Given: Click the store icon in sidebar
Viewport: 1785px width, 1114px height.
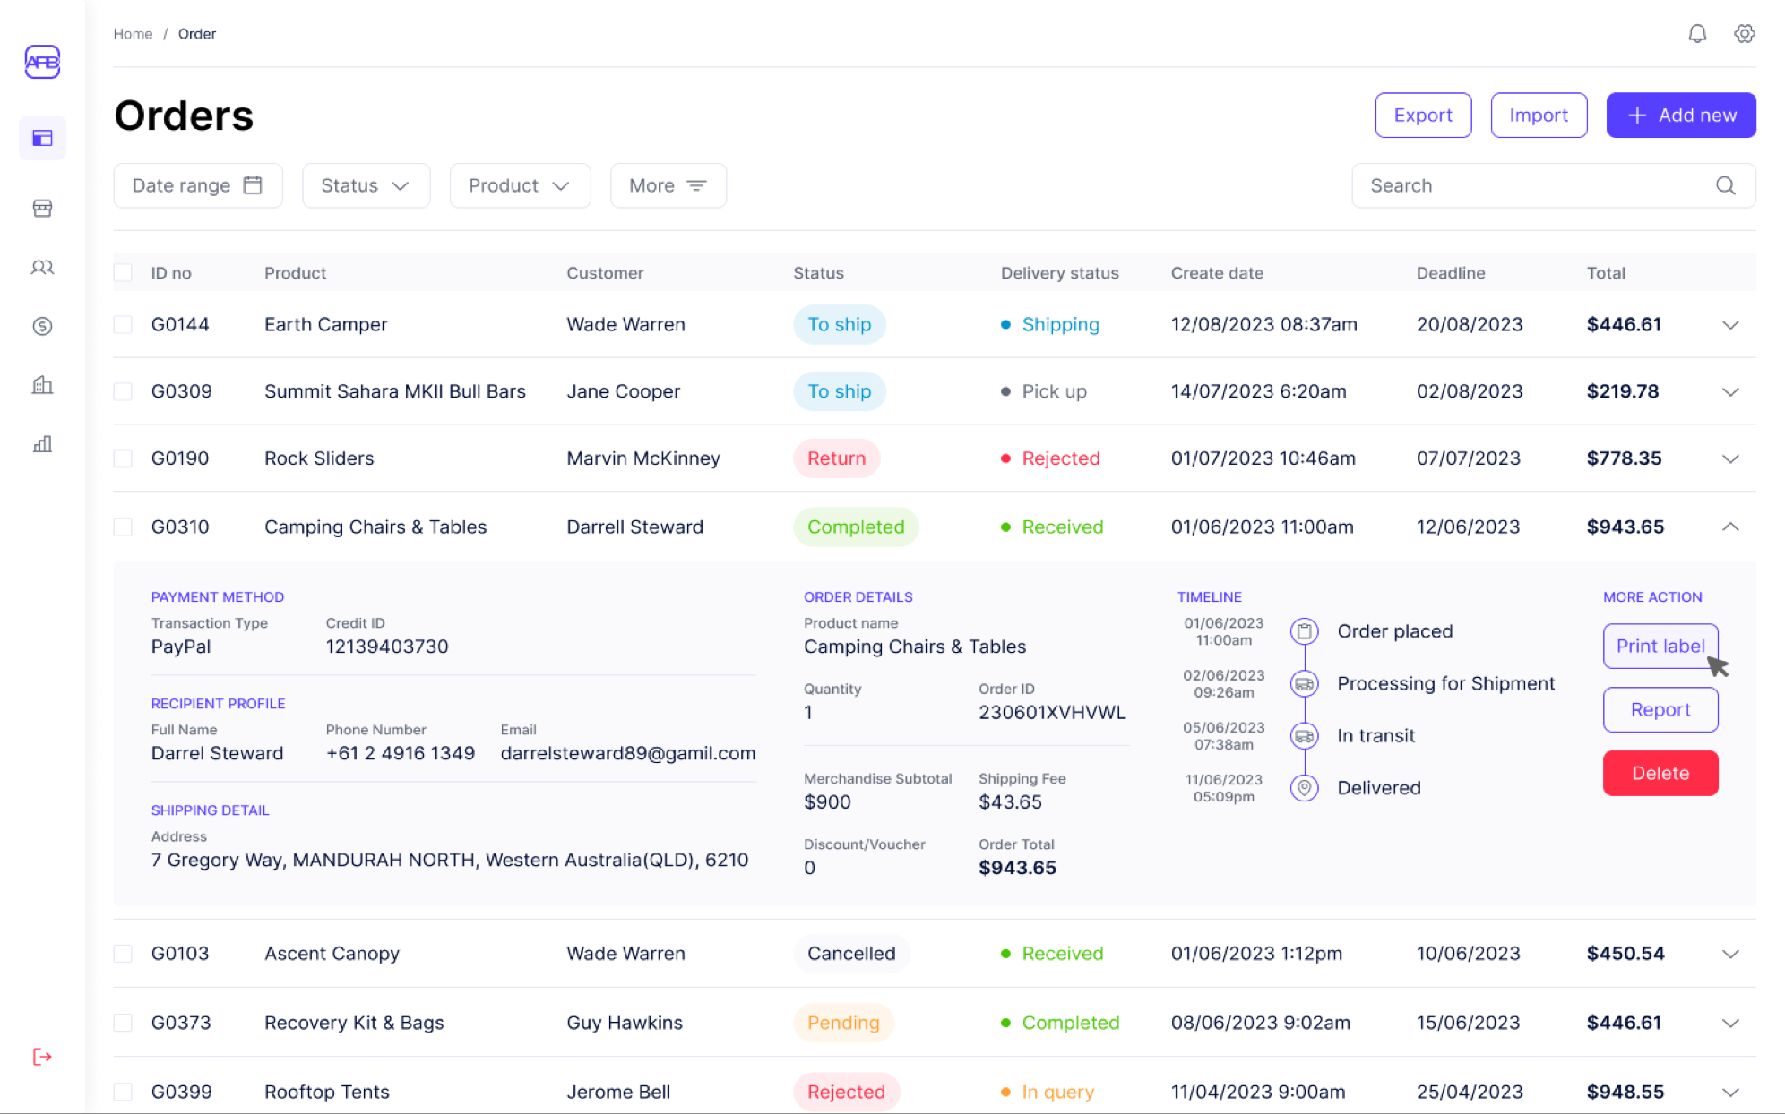Looking at the screenshot, I should 42,209.
